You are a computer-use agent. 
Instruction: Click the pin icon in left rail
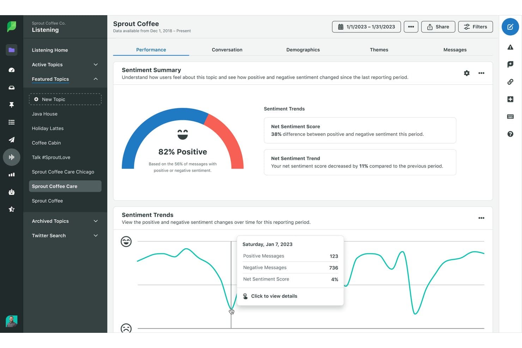11,105
